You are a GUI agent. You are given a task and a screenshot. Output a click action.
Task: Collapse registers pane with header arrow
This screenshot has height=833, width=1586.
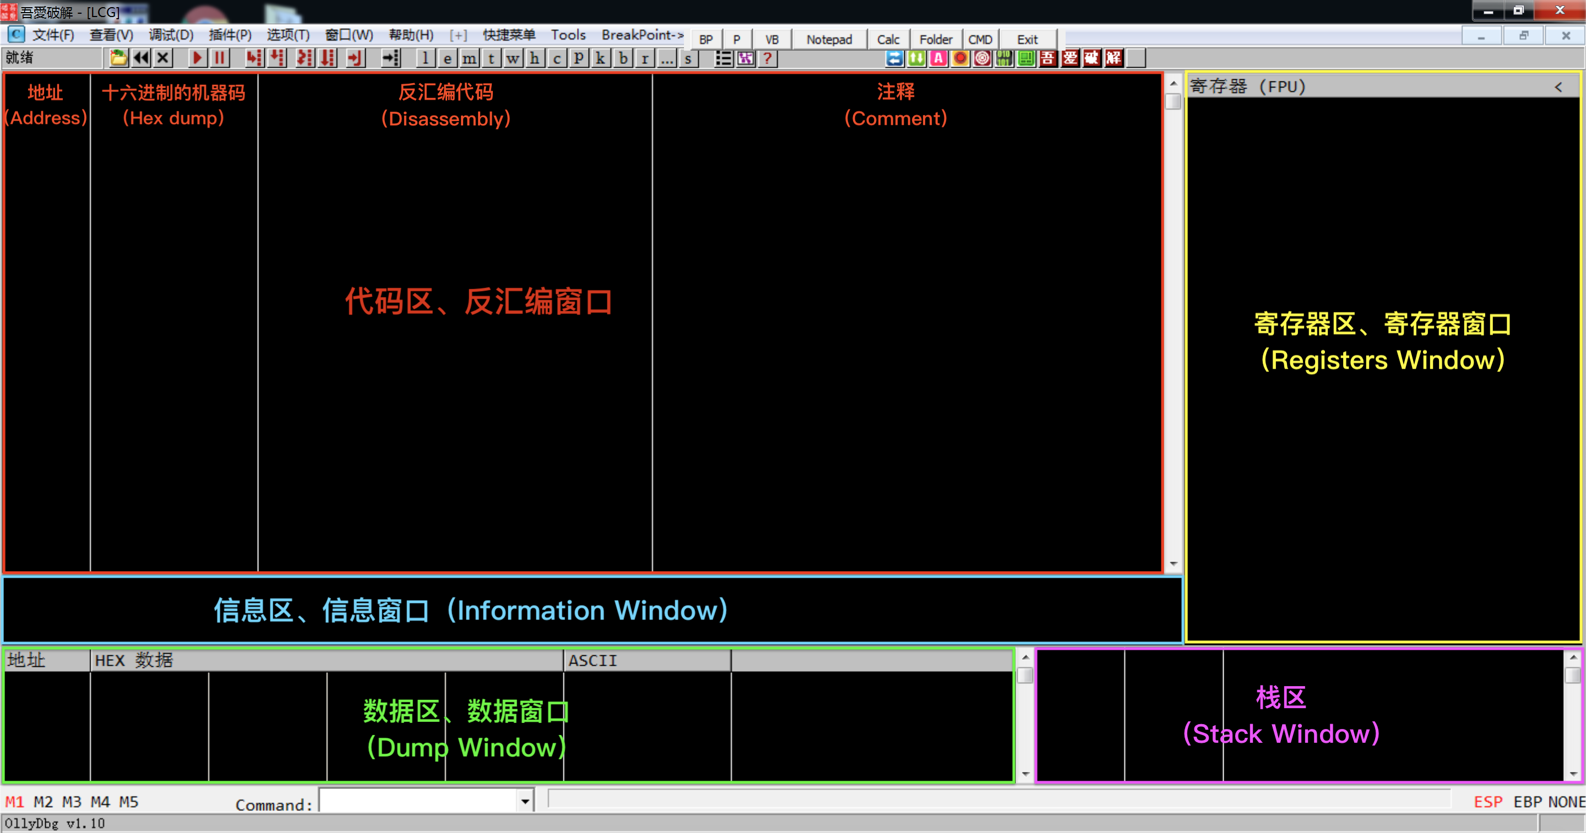pyautogui.click(x=1558, y=87)
